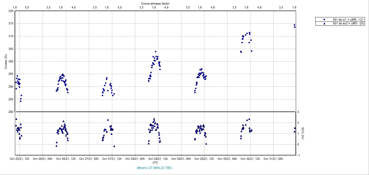This screenshot has height=175, width=369.
Task: Pick the topmost Oct 27 SO2 triangle above 2 DU
Action: coord(108,120)
